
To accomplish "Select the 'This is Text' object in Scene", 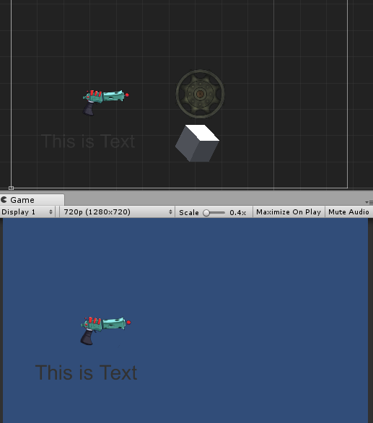I will [88, 141].
